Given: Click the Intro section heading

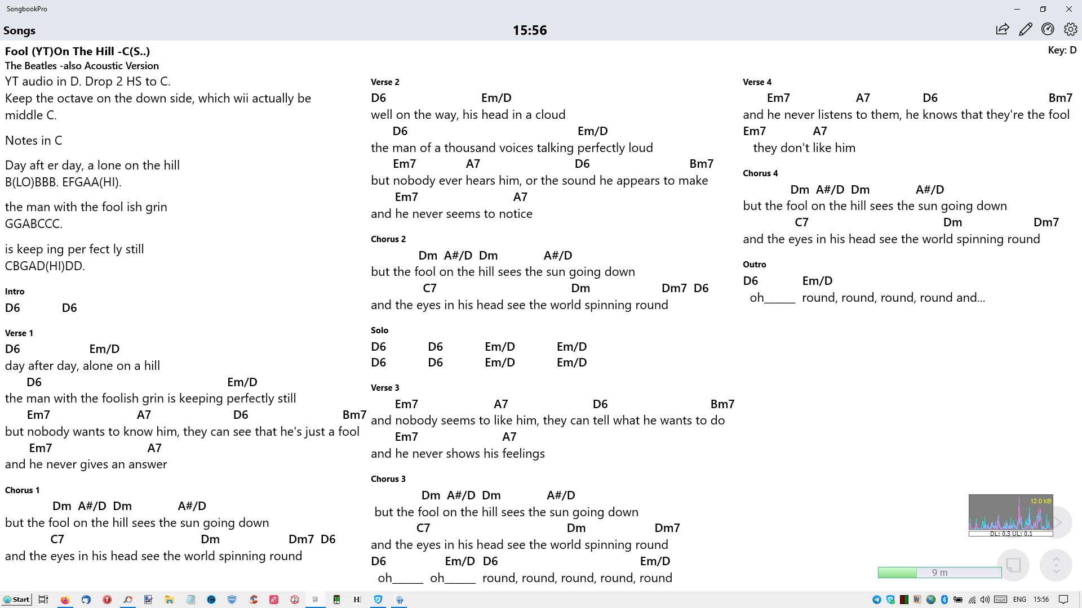Looking at the screenshot, I should click(15, 291).
